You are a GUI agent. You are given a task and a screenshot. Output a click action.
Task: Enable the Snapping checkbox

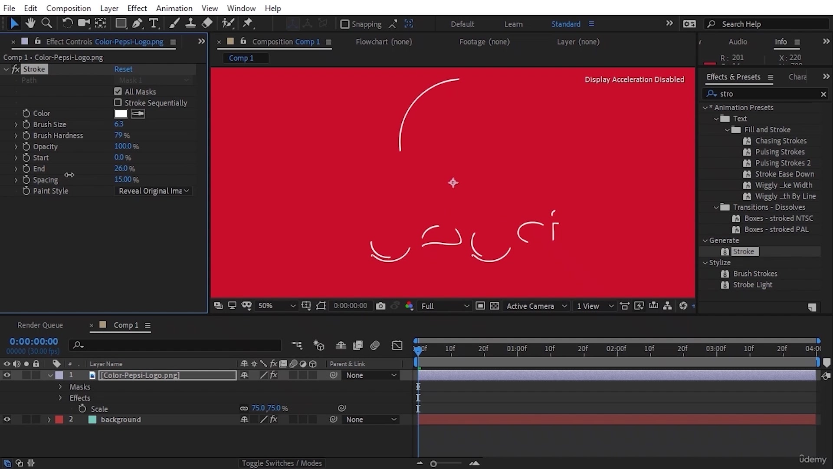coord(344,24)
